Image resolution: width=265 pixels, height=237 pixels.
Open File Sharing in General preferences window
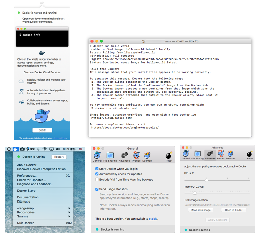(110, 157)
